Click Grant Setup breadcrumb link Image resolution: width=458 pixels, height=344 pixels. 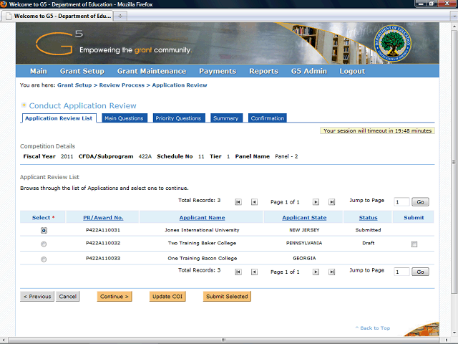point(74,85)
